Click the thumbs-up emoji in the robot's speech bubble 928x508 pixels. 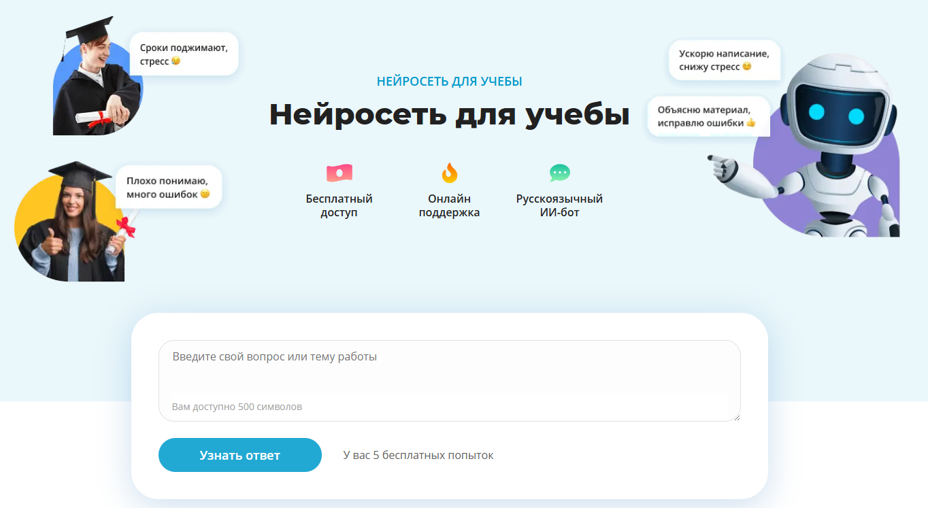(x=750, y=123)
